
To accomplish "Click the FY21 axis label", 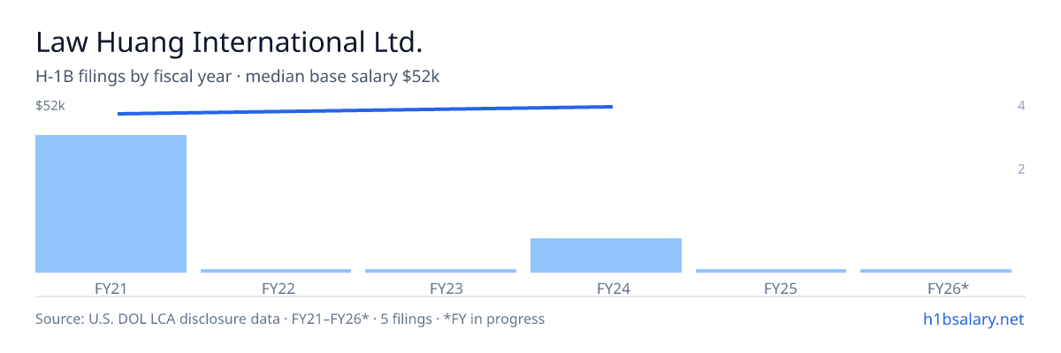I will (111, 288).
